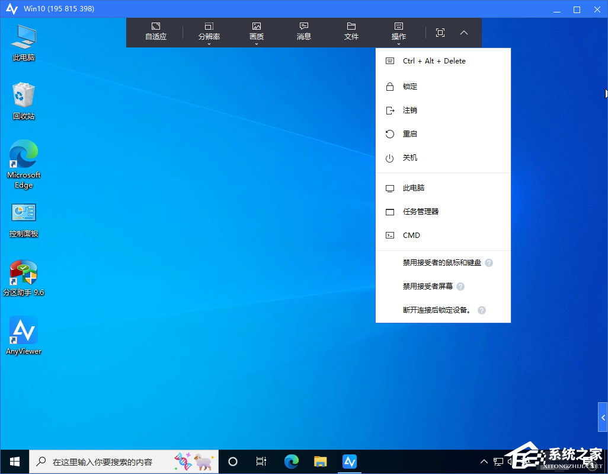608x474 pixels.
Task: Expand the 画质 image quality dropdown
Action: 257,32
